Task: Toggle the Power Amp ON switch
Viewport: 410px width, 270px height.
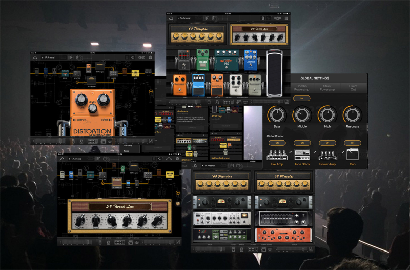Action: coord(327,143)
